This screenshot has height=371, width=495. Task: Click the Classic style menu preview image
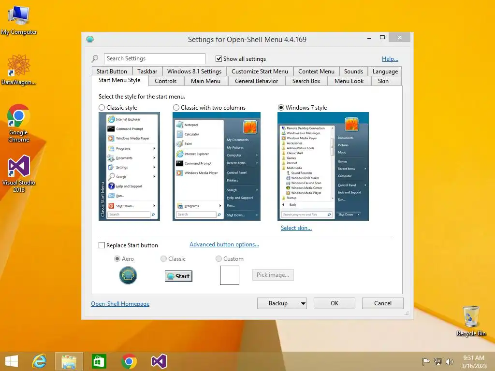129,166
